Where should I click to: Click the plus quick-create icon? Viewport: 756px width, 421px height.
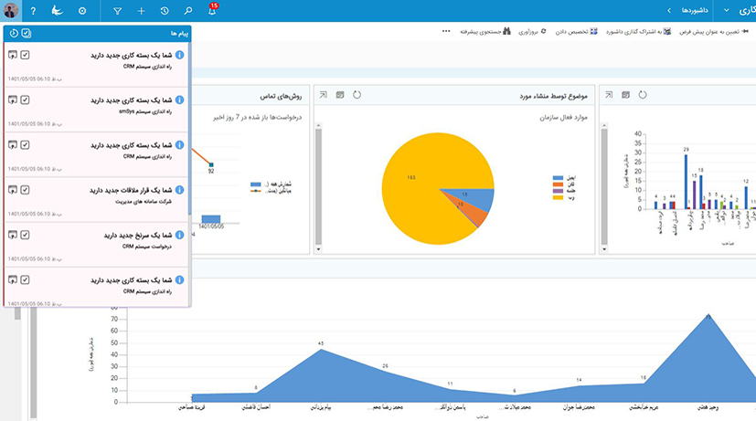click(x=141, y=11)
